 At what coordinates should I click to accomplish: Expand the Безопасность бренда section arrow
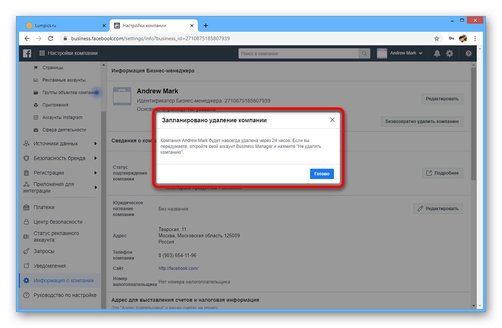coord(95,158)
